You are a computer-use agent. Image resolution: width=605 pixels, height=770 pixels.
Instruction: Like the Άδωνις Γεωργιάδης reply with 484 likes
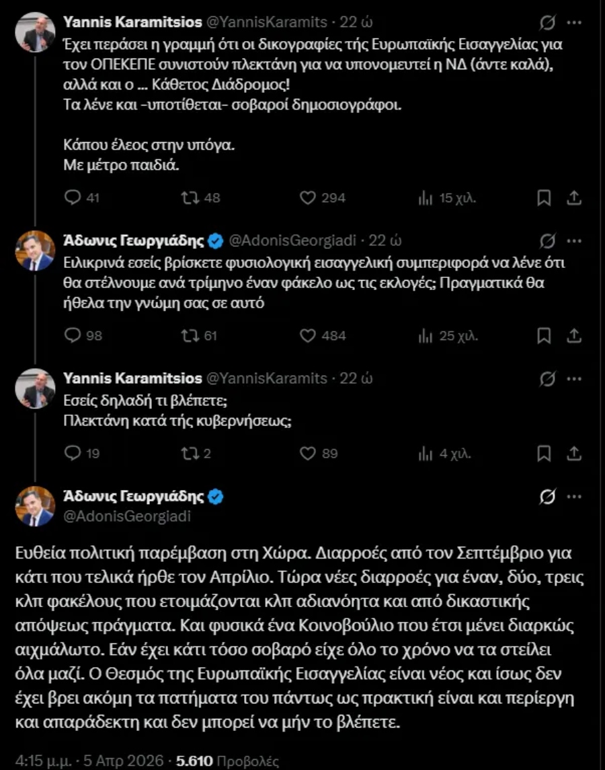[308, 335]
